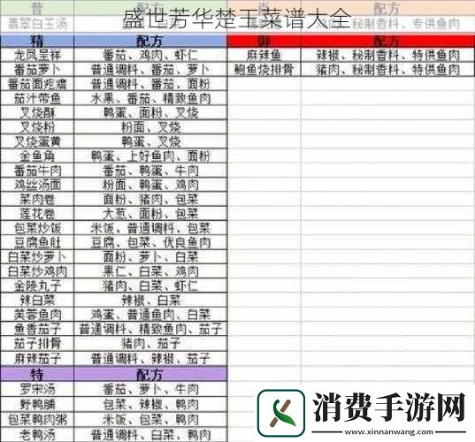
Task: Click the 莲花卷 dish cell
Action: tap(37, 214)
